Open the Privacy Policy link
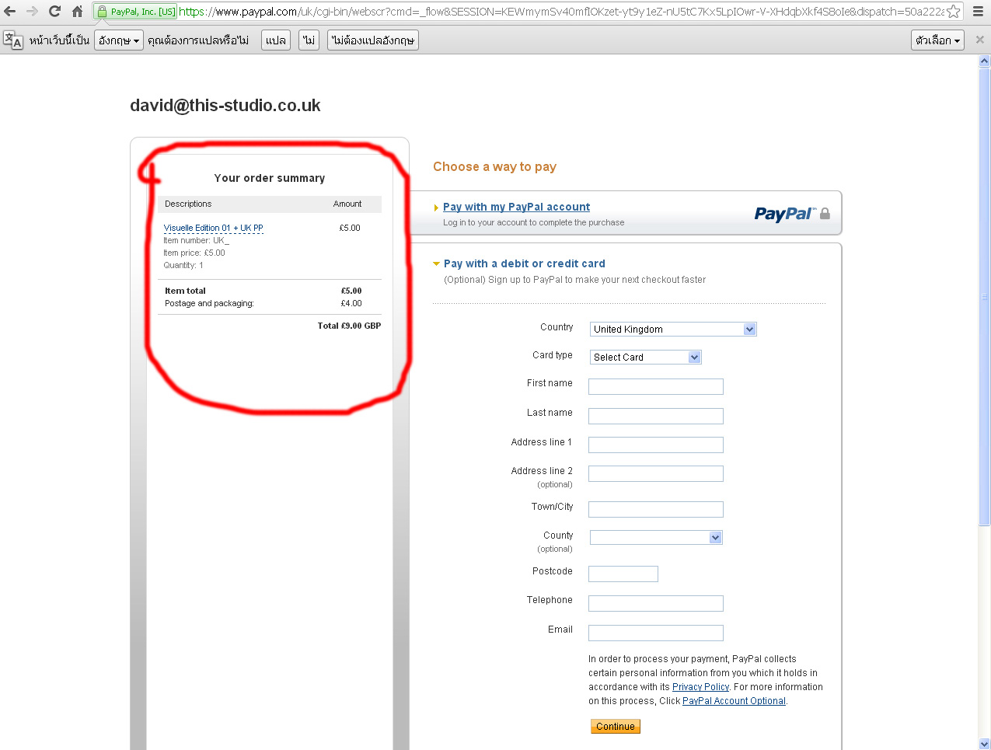 tap(700, 687)
